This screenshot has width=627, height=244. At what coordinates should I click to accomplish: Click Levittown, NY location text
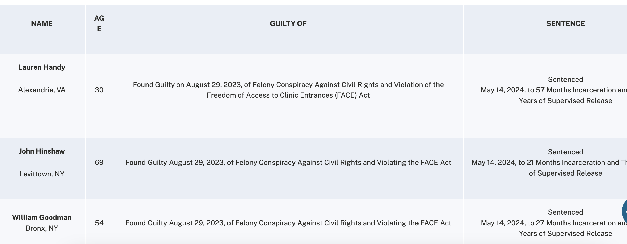coord(42,174)
